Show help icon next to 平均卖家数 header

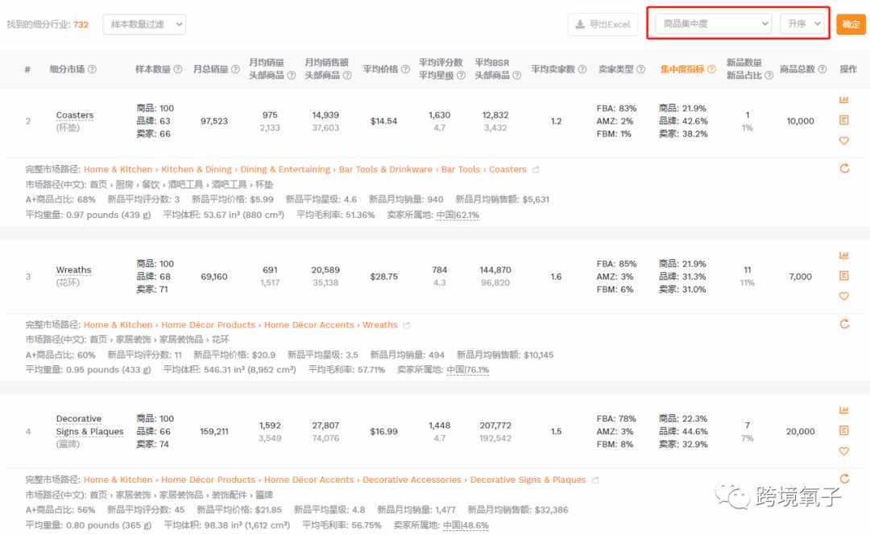[582, 69]
